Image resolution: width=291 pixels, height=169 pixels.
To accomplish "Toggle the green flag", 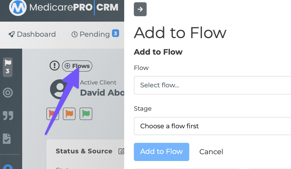I will (x=86, y=114).
